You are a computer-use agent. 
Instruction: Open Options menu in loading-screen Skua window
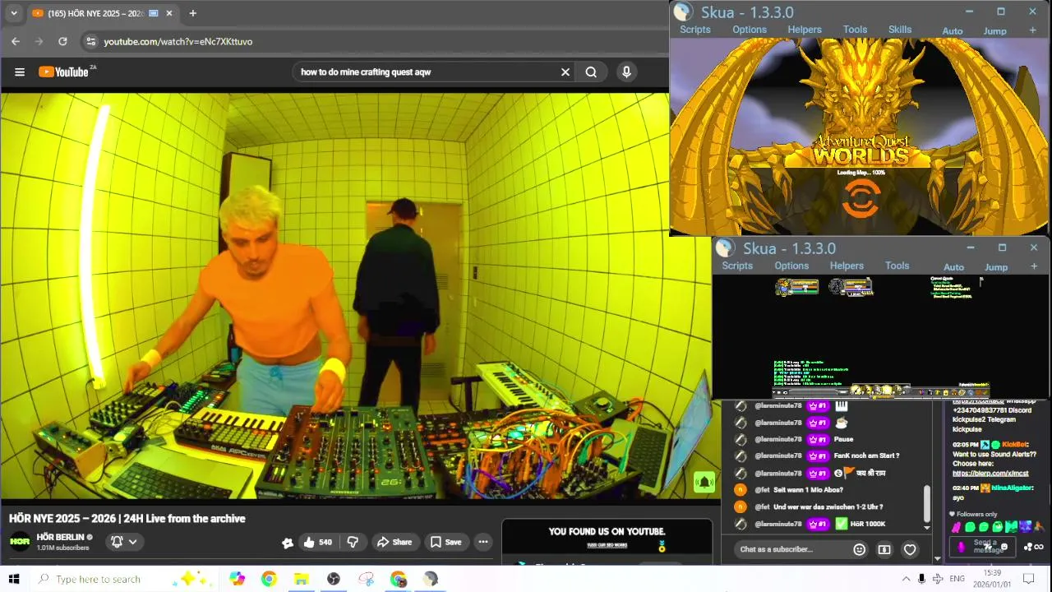tap(750, 30)
